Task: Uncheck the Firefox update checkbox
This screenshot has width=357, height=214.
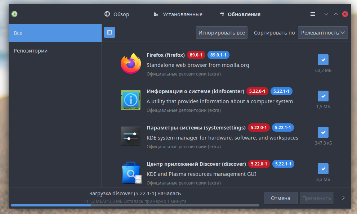Action: click(x=323, y=60)
